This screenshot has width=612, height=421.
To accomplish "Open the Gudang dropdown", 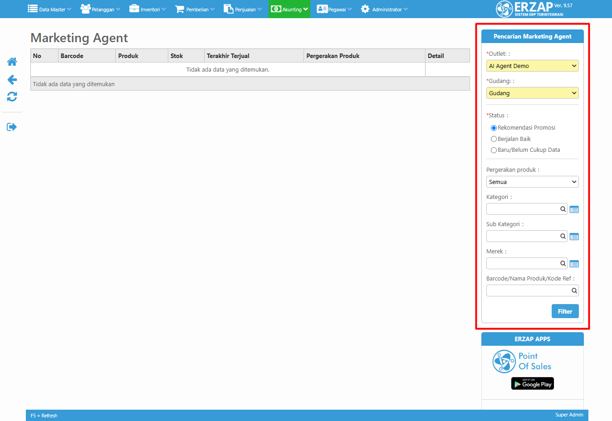I will pos(532,93).
